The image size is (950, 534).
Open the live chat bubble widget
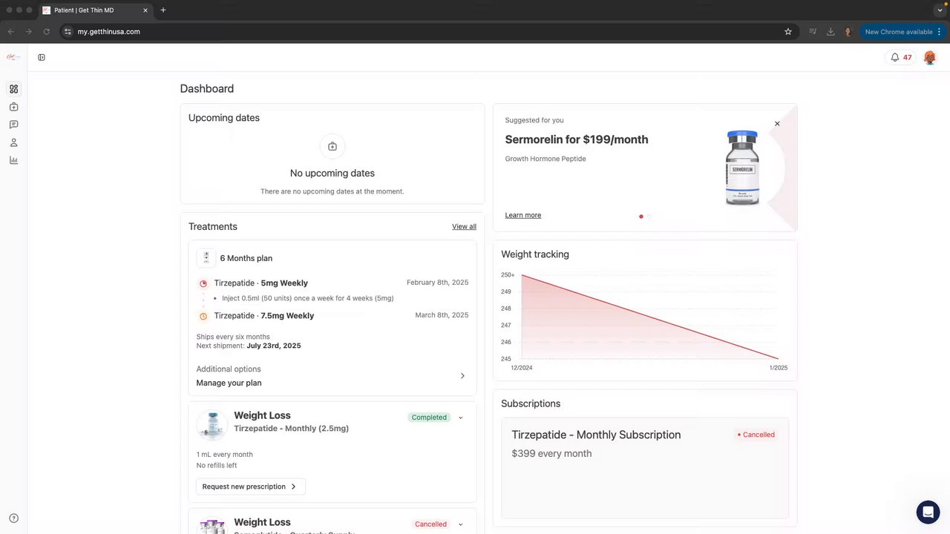tap(928, 512)
